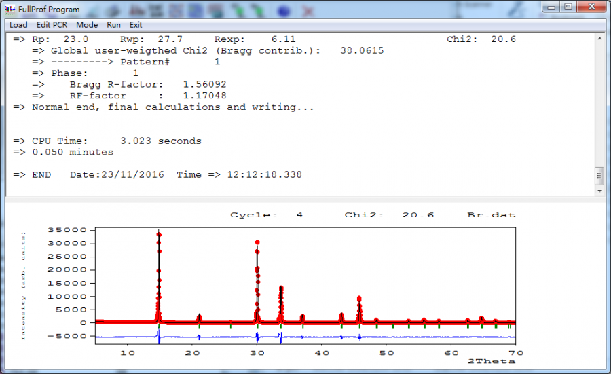Click the RF-factor value 1.17048
The height and width of the screenshot is (374, 611).
click(204, 96)
